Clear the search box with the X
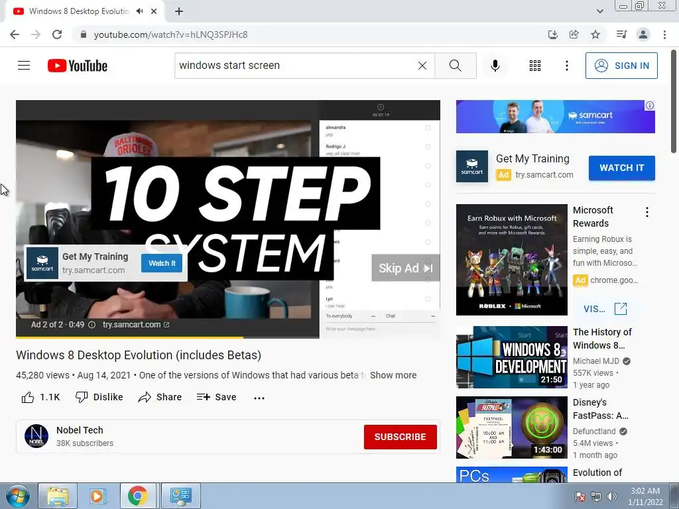 [x=422, y=66]
